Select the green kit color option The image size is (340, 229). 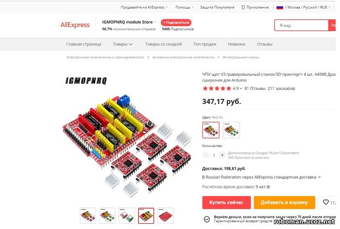point(231,130)
